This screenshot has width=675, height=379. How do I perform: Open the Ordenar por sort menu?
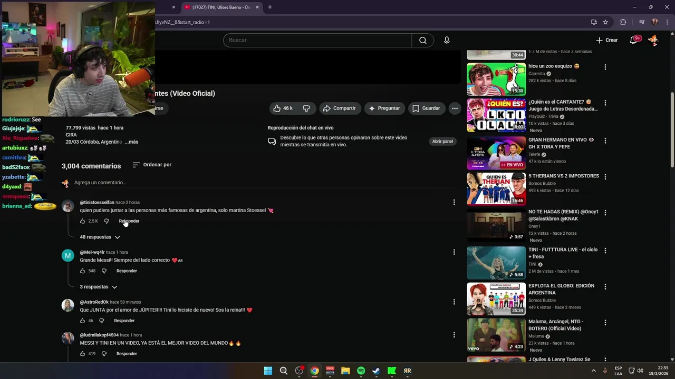pos(152,165)
